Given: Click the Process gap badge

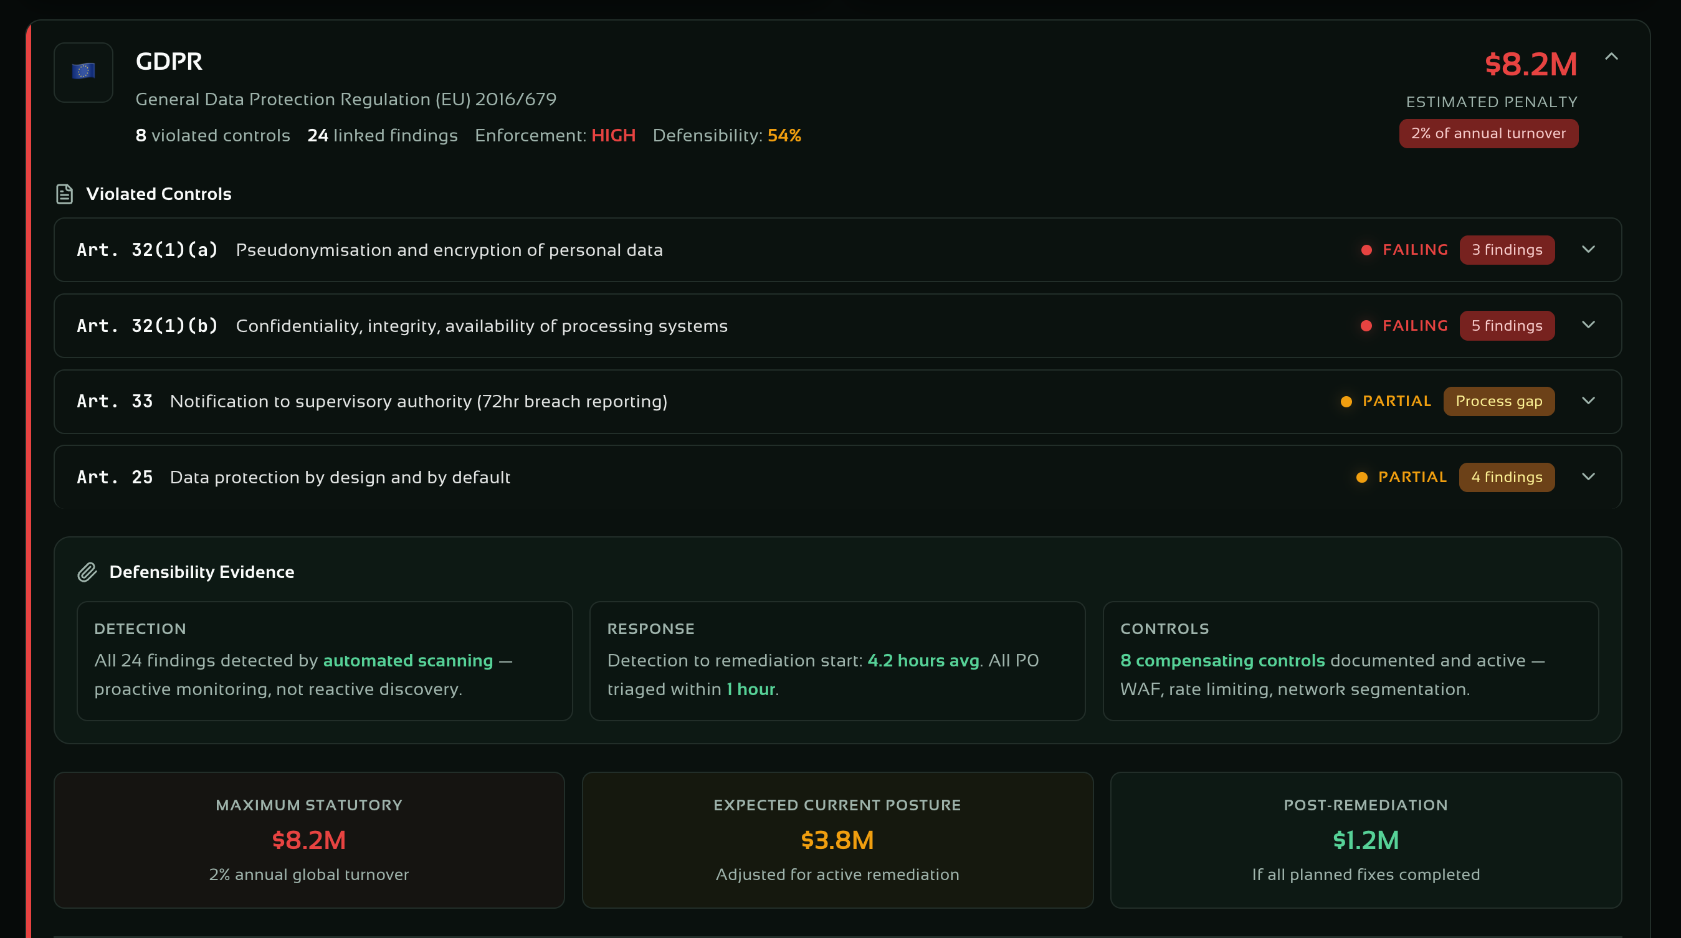Looking at the screenshot, I should click(1499, 401).
